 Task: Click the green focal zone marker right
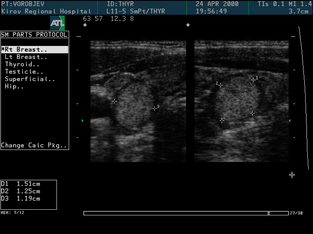290,120
